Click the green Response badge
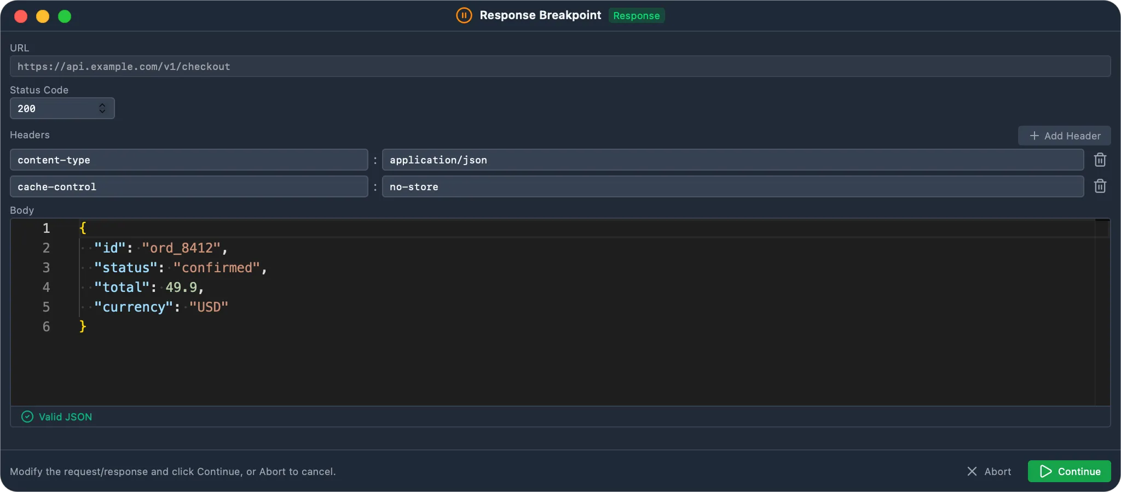 [637, 15]
